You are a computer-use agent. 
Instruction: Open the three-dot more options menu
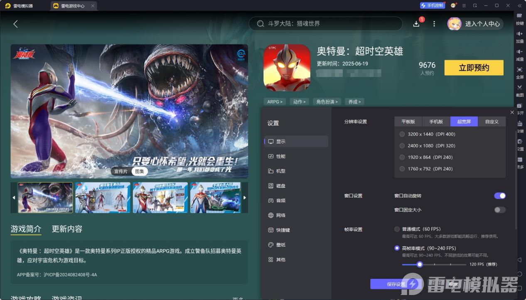tap(434, 24)
